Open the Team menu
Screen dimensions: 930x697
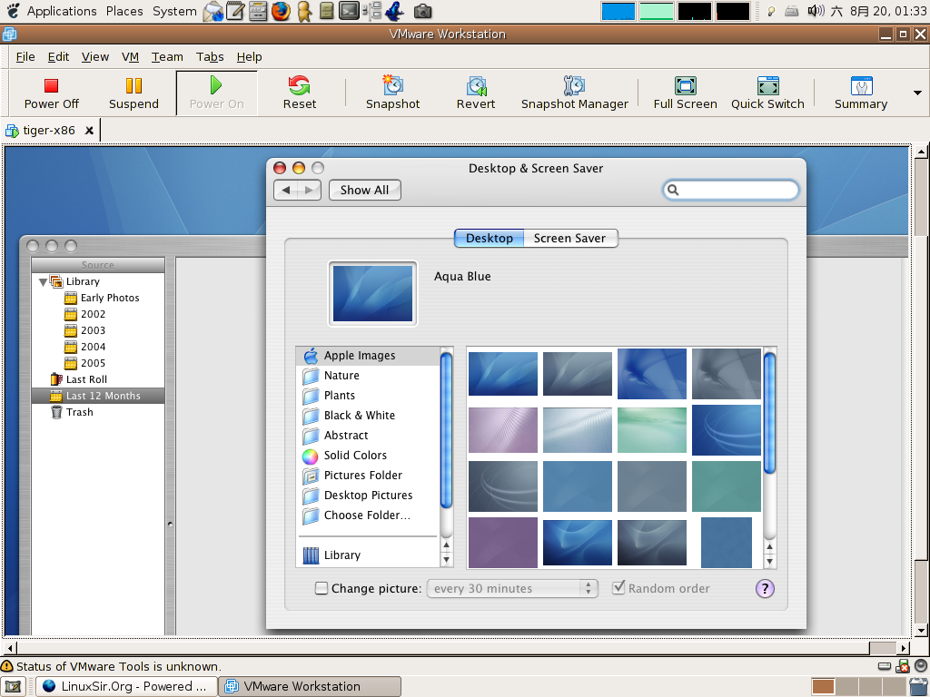click(167, 57)
